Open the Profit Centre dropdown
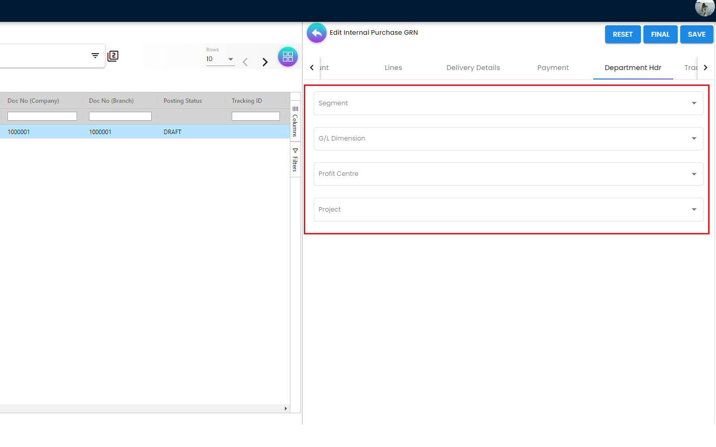 click(x=508, y=174)
